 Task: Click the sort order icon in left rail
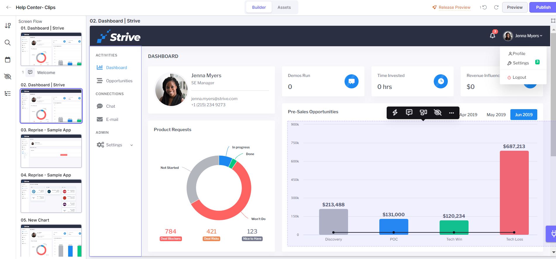pyautogui.click(x=8, y=26)
